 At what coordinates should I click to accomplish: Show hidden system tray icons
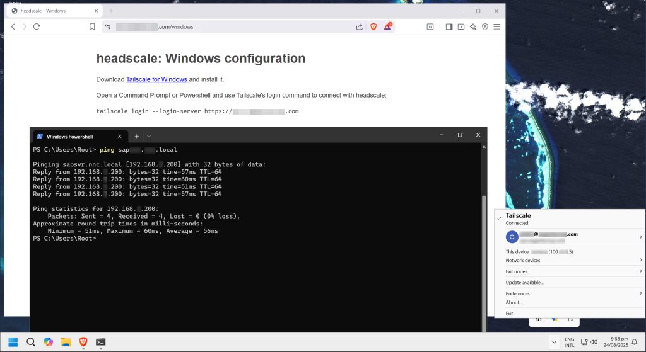pos(554,342)
